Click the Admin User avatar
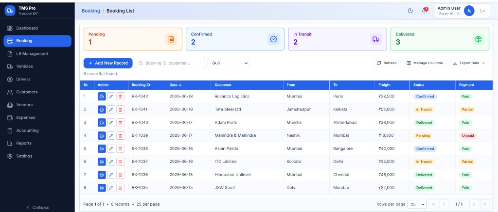498x212 pixels. pyautogui.click(x=469, y=11)
